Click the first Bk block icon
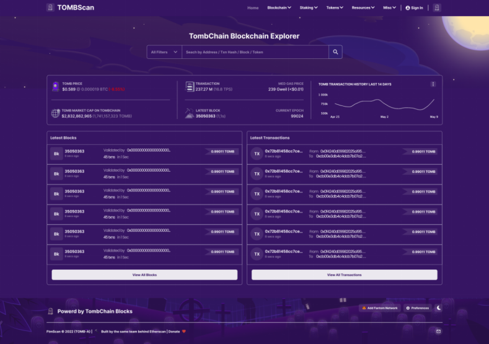This screenshot has height=344, width=489. [x=56, y=154]
